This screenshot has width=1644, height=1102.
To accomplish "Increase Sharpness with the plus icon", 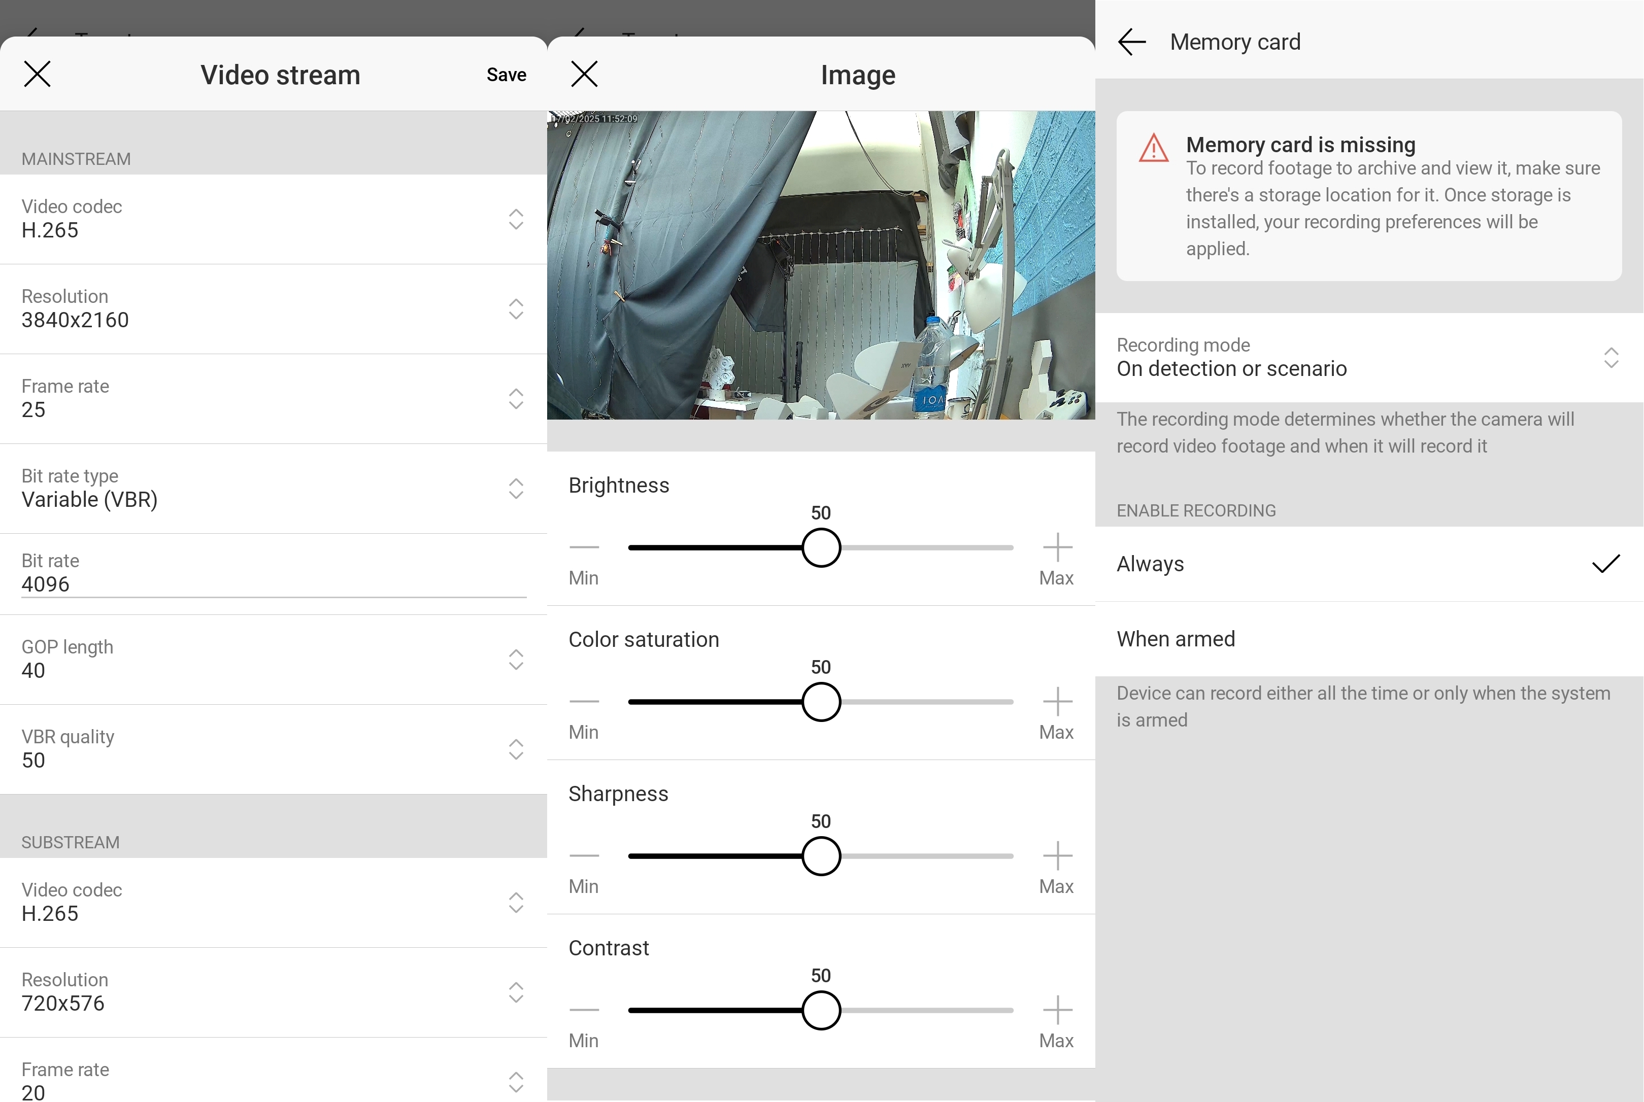I will [1056, 855].
